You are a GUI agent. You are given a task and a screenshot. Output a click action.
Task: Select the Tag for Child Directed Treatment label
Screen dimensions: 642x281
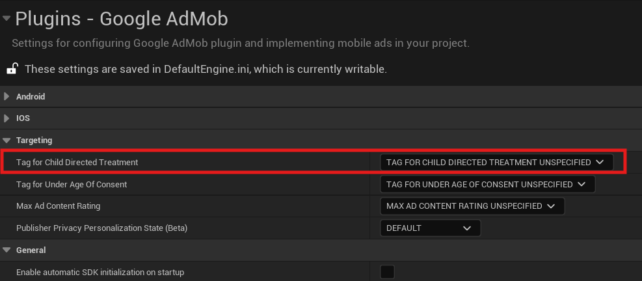77,163
